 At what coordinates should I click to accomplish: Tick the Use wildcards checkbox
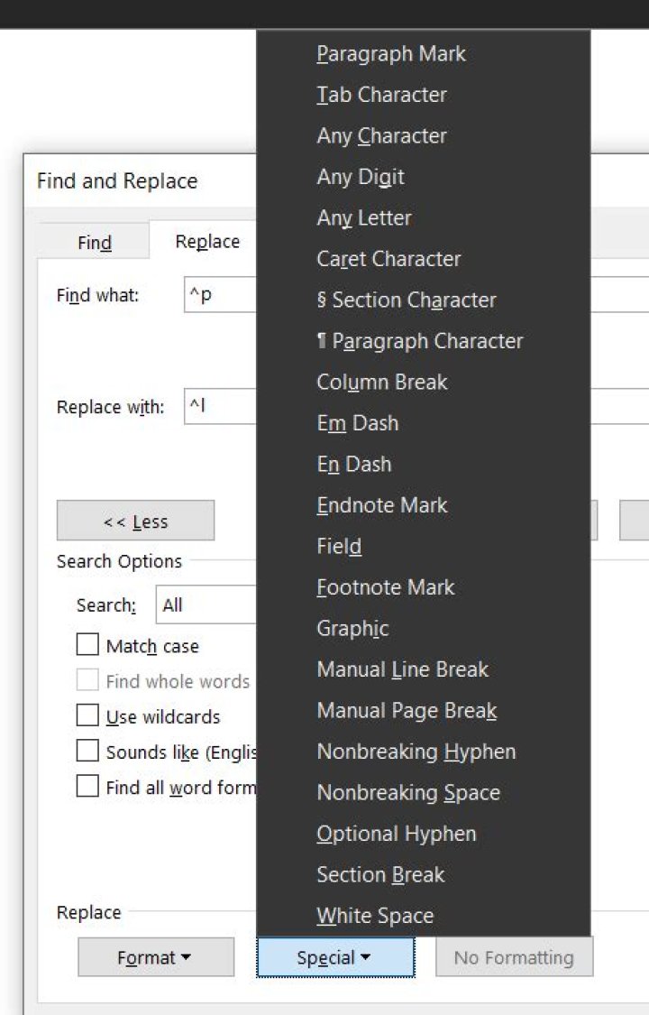tap(87, 716)
